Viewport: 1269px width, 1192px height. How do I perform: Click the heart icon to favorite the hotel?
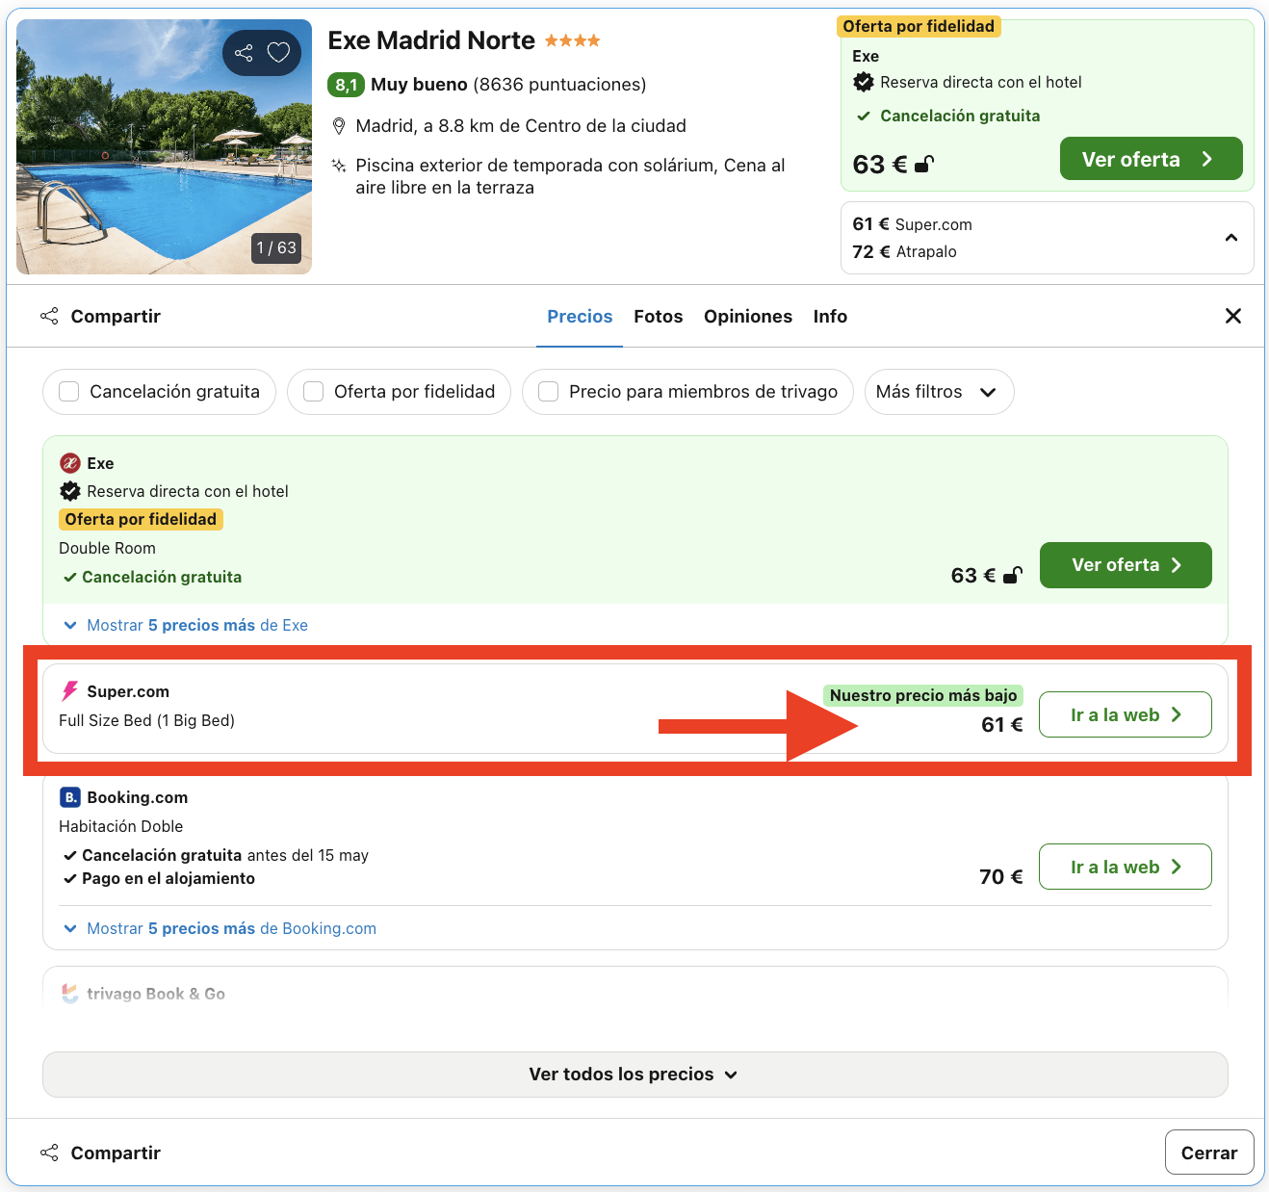[x=278, y=53]
